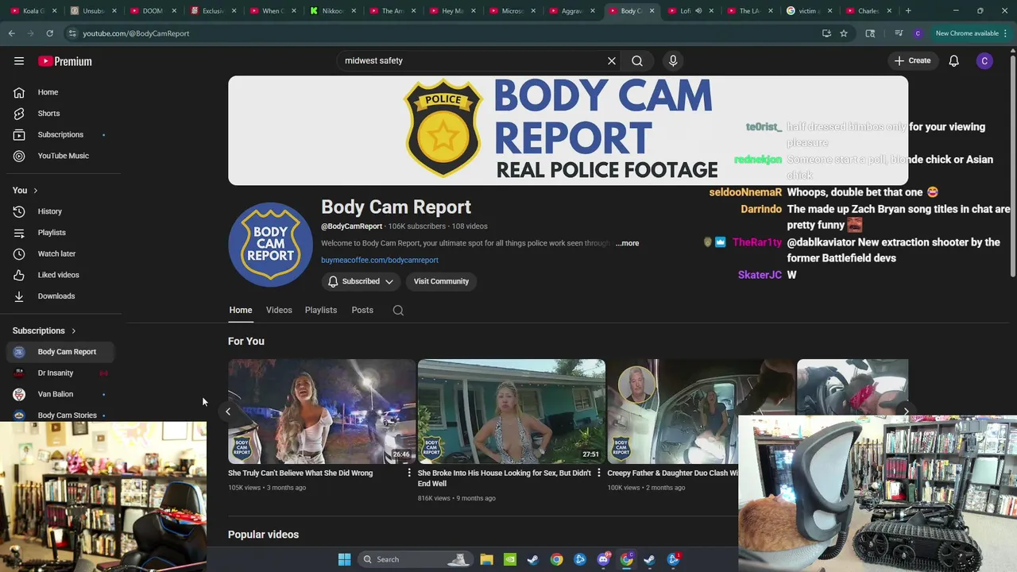1017x572 pixels.
Task: Go back in Chrome
Action: coord(11,33)
